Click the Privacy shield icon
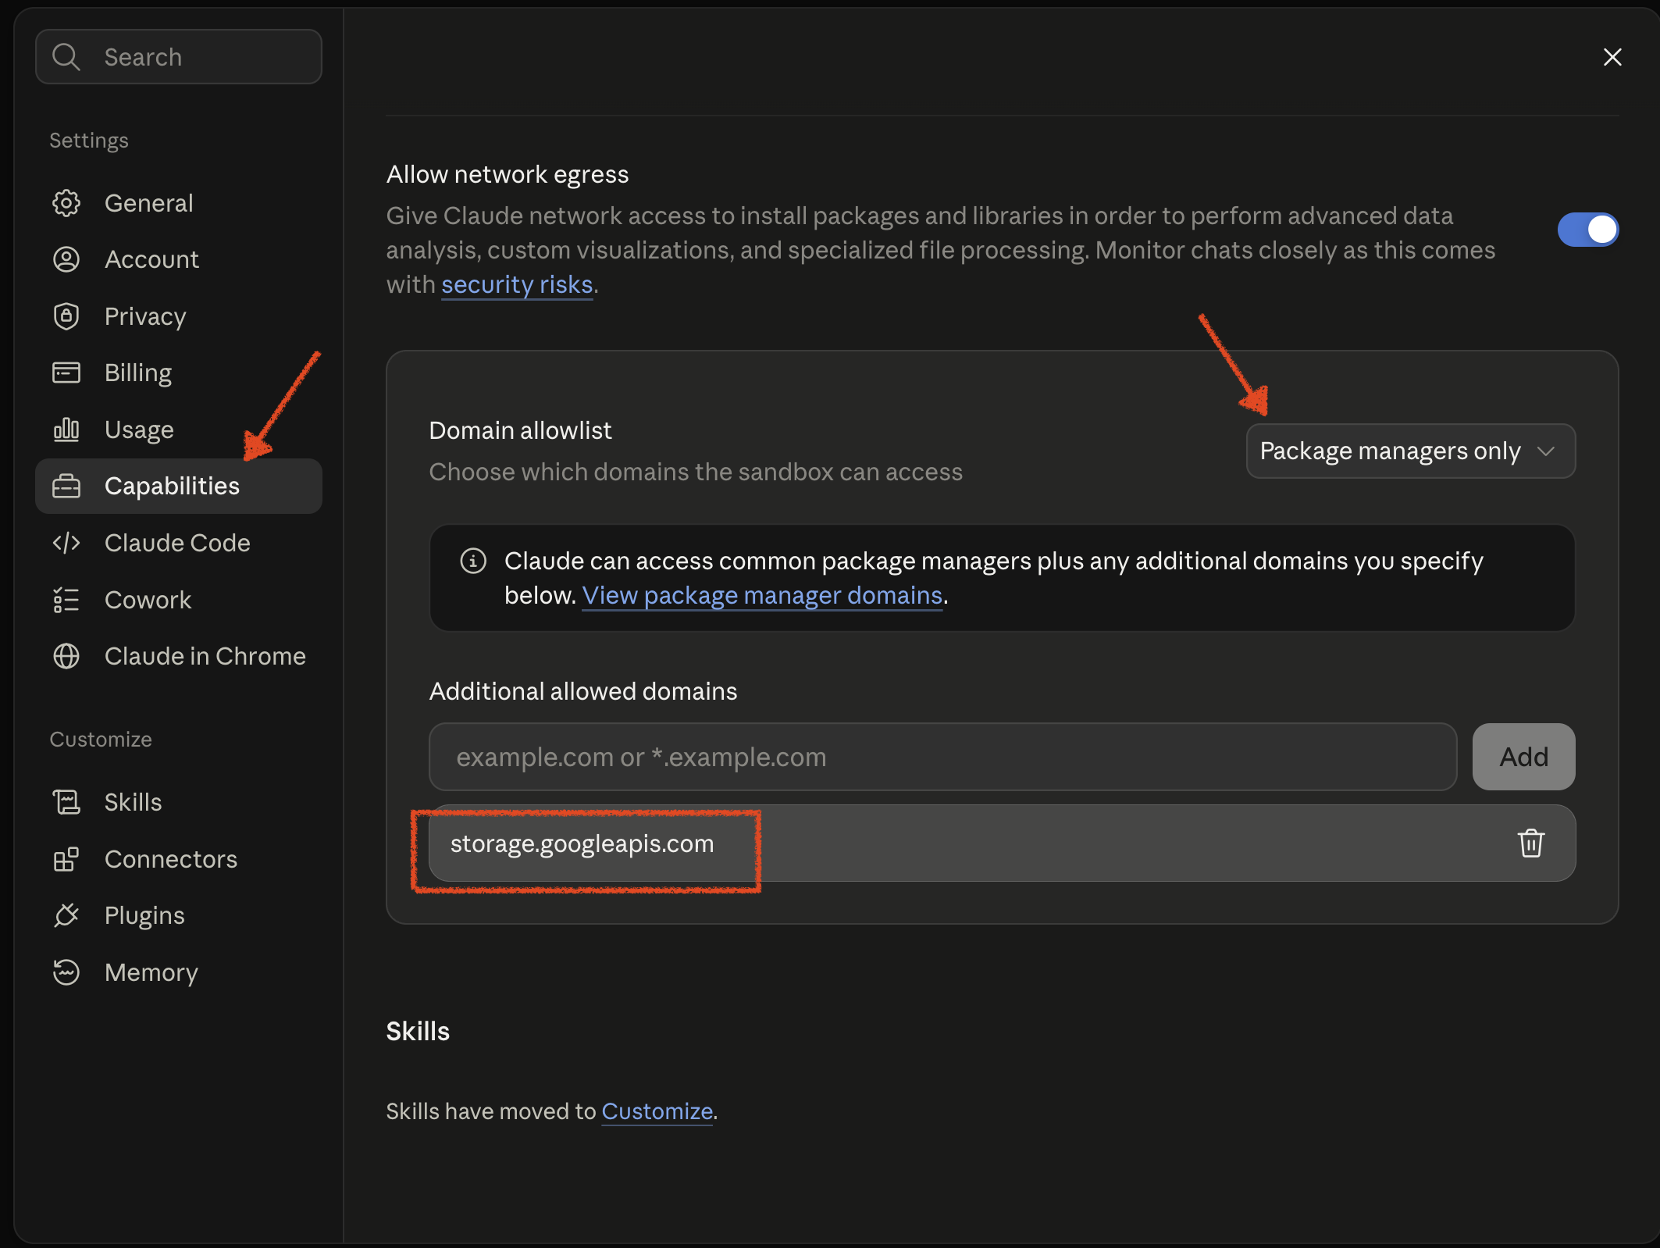The height and width of the screenshot is (1248, 1660). pos(66,316)
